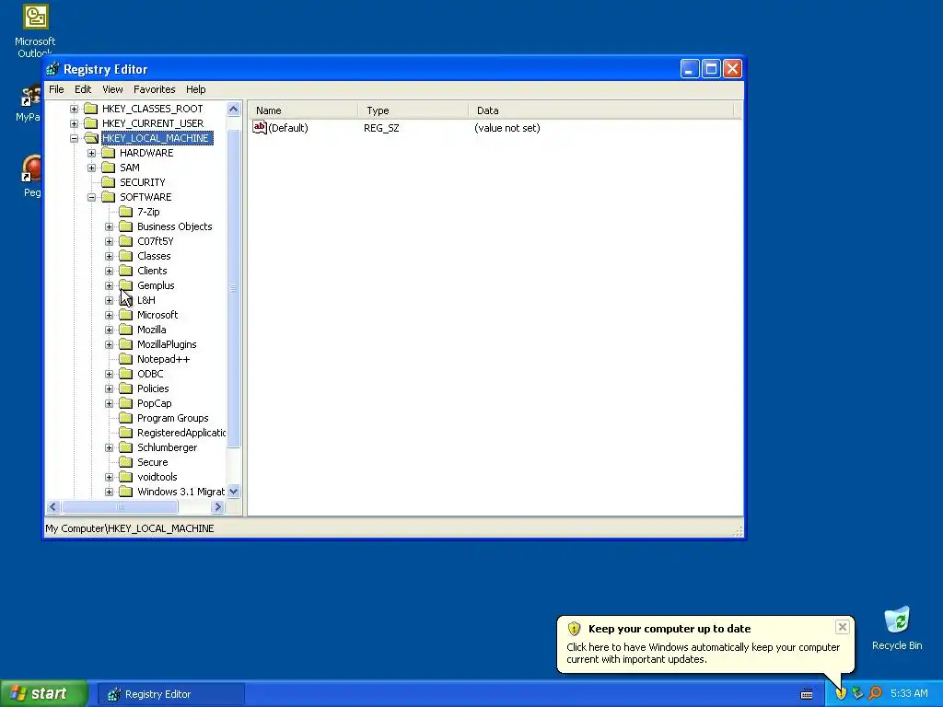
Task: Collapse the SOFTWARE key
Action: point(91,197)
